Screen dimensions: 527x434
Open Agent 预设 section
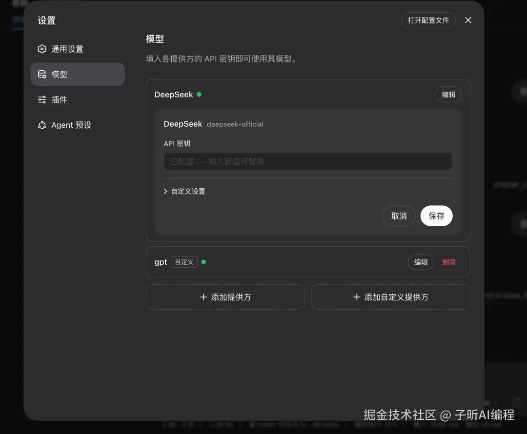pyautogui.click(x=78, y=125)
